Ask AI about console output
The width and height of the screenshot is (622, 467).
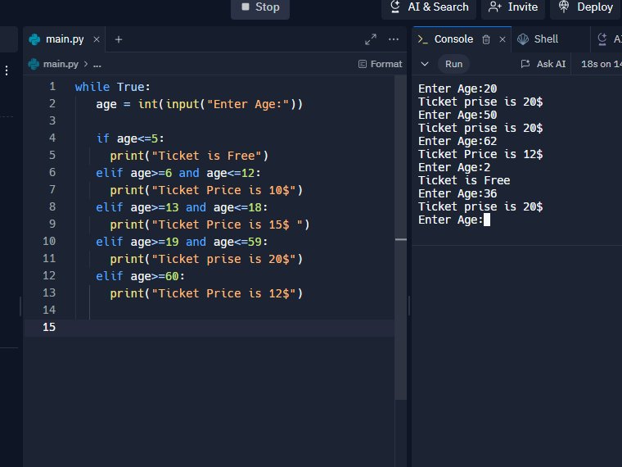(x=543, y=64)
